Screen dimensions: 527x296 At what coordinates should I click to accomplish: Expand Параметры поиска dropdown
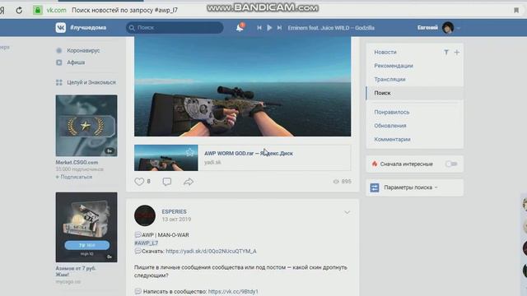(x=411, y=187)
